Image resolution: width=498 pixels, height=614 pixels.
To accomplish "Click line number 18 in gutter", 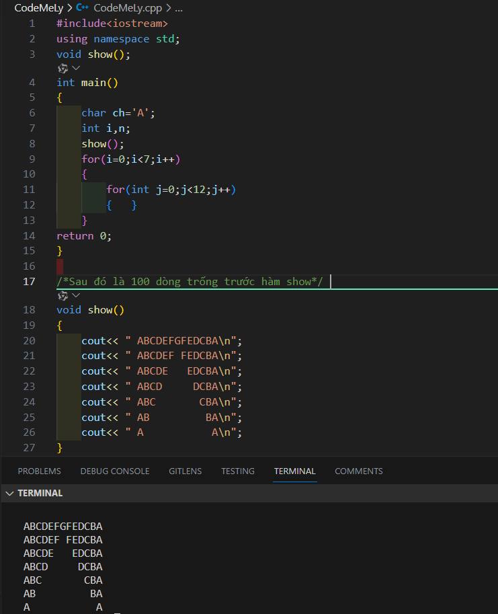I will point(29,310).
